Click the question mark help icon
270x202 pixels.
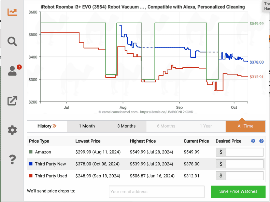12,159
